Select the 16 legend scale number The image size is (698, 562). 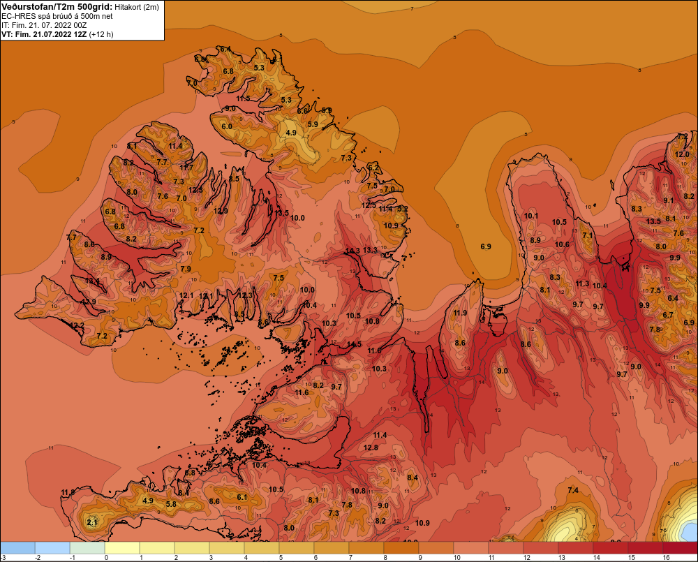coord(667,558)
